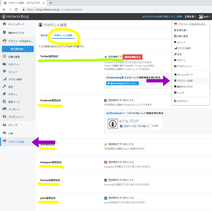This screenshot has width=212, height=211.
Task: Click the URL address bar
Action: (116, 10)
